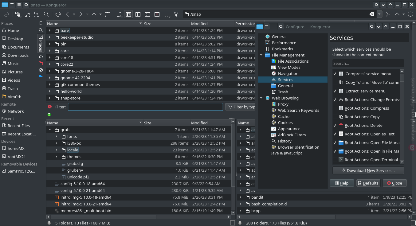Split the view left/right using the toolbar icon
Screen dimensions: 416x226
tap(138, 14)
